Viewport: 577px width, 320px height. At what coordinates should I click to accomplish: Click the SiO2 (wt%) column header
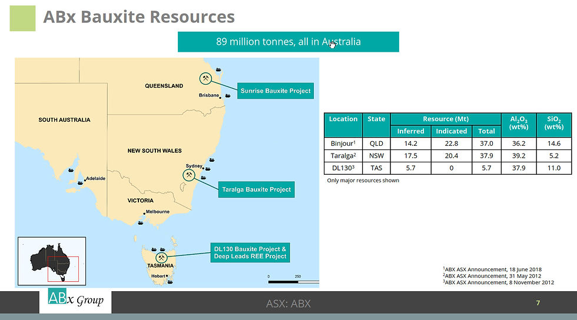click(x=554, y=125)
